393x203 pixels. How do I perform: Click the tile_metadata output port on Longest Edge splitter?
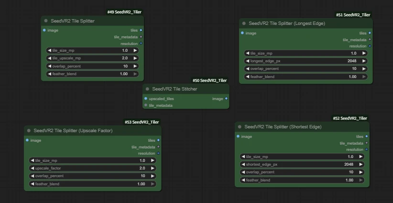coord(370,40)
